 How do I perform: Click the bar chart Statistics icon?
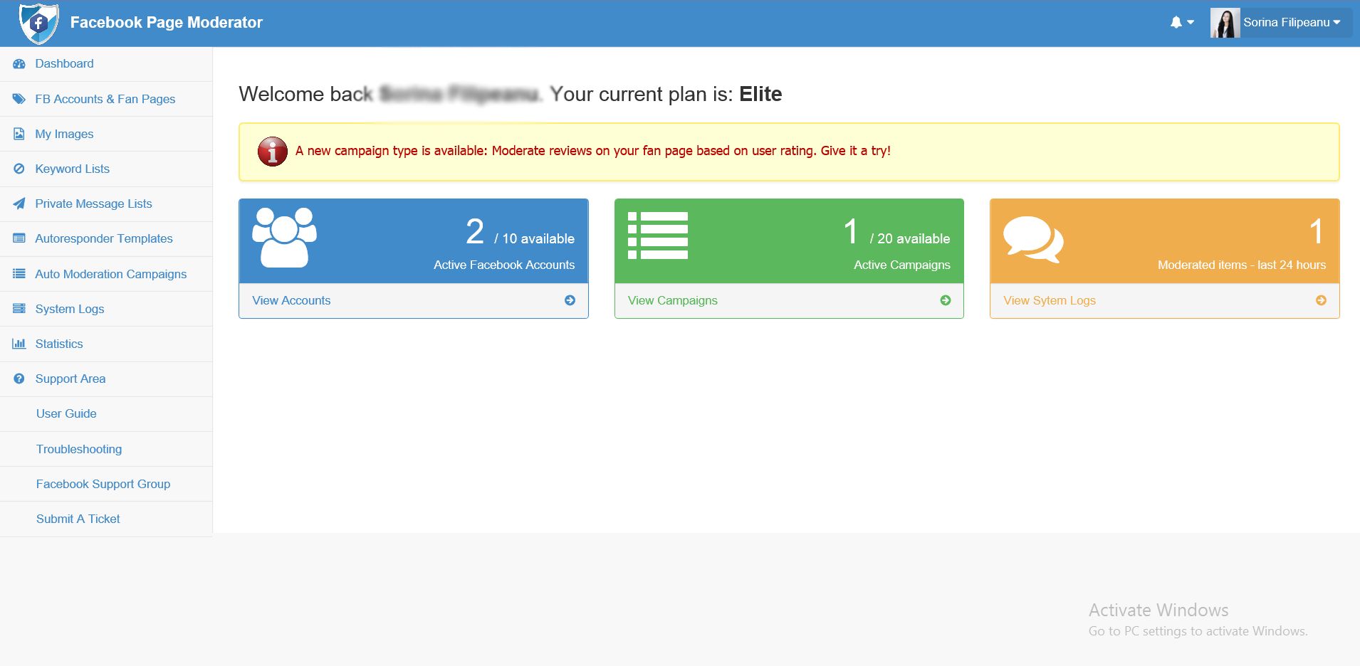pyautogui.click(x=19, y=344)
